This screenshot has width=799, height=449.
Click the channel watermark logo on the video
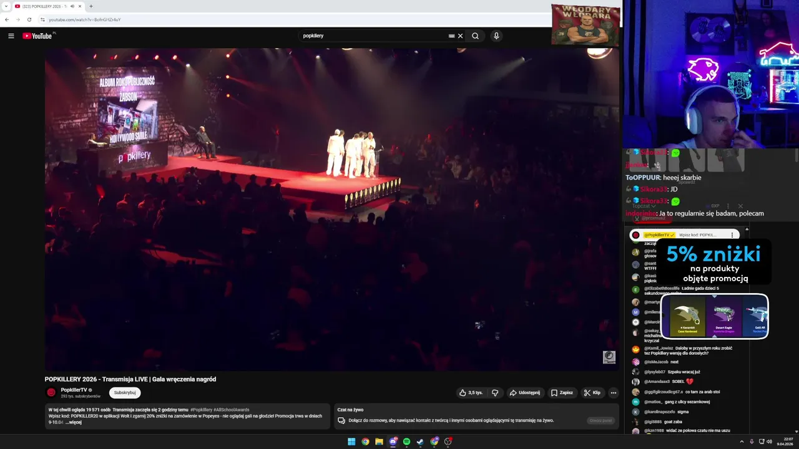coord(609,357)
